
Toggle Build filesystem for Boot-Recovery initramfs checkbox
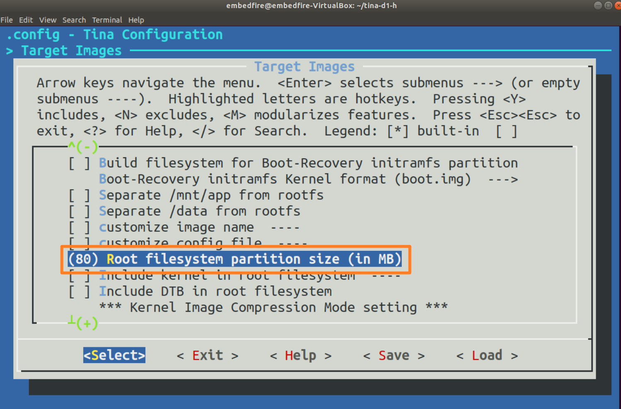[79, 163]
